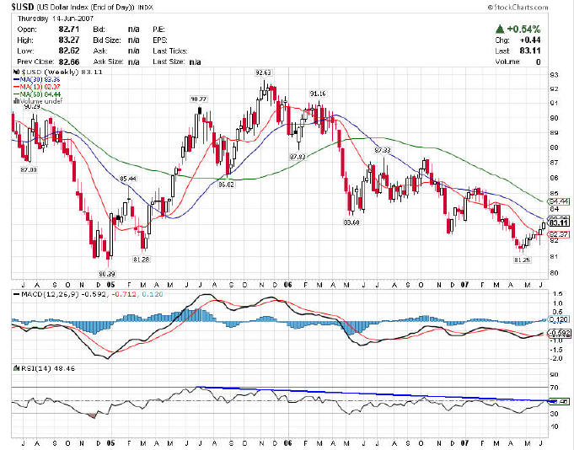Image resolution: width=574 pixels, height=450 pixels.
Task: Click the 80.39 low price label
Action: click(x=107, y=274)
